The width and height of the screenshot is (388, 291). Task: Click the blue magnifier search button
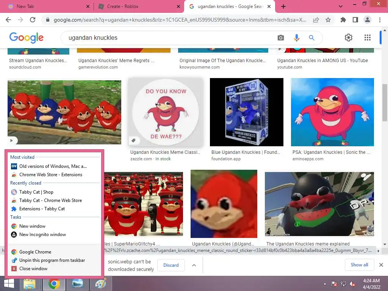pyautogui.click(x=311, y=38)
